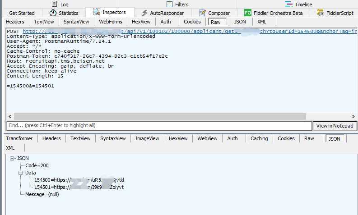Click the request body =154500&=154501 text
Screen dimensions: 358x215
31,86
